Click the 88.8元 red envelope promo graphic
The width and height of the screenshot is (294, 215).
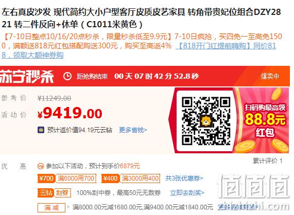click(x=265, y=120)
